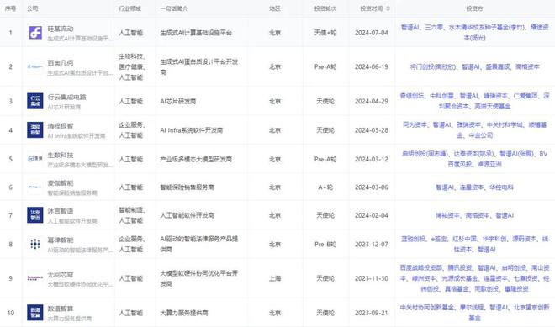Screen dimensions: 555x327
Task: Click the purple wordmark logo in row 9
Action: pyautogui.click(x=35, y=277)
